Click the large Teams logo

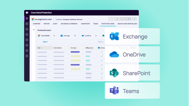click(114, 90)
